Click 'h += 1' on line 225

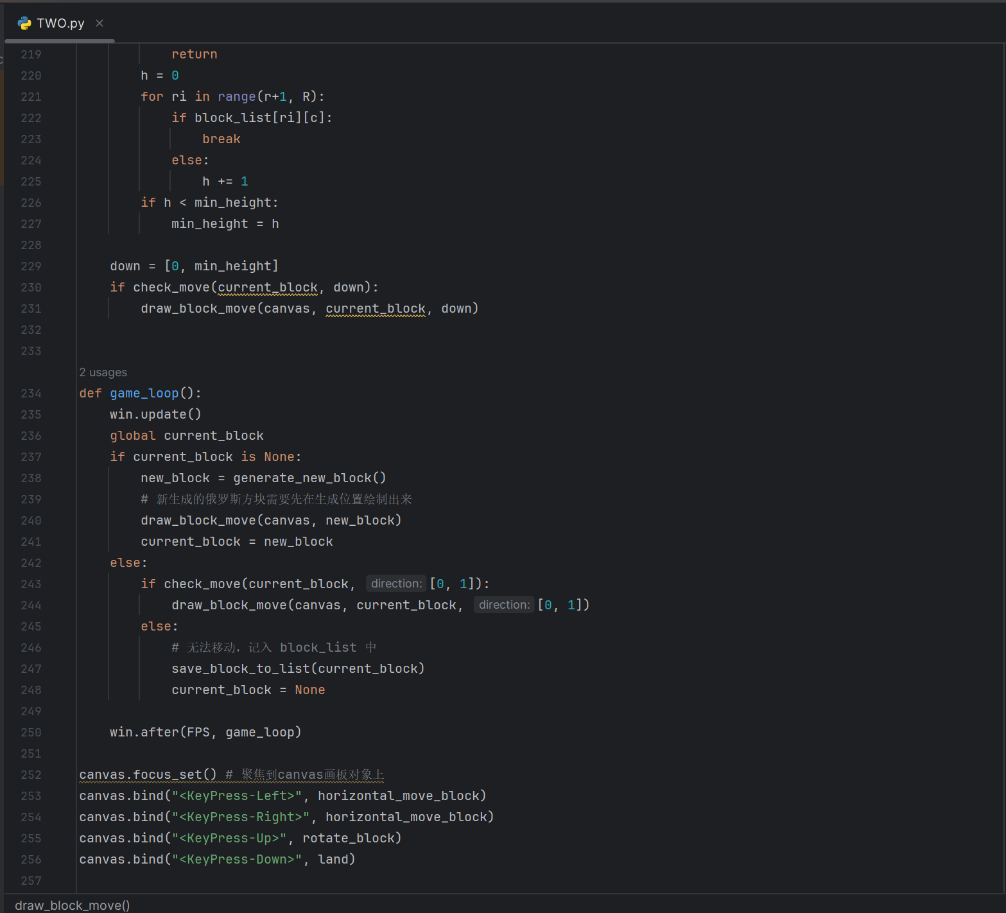225,182
